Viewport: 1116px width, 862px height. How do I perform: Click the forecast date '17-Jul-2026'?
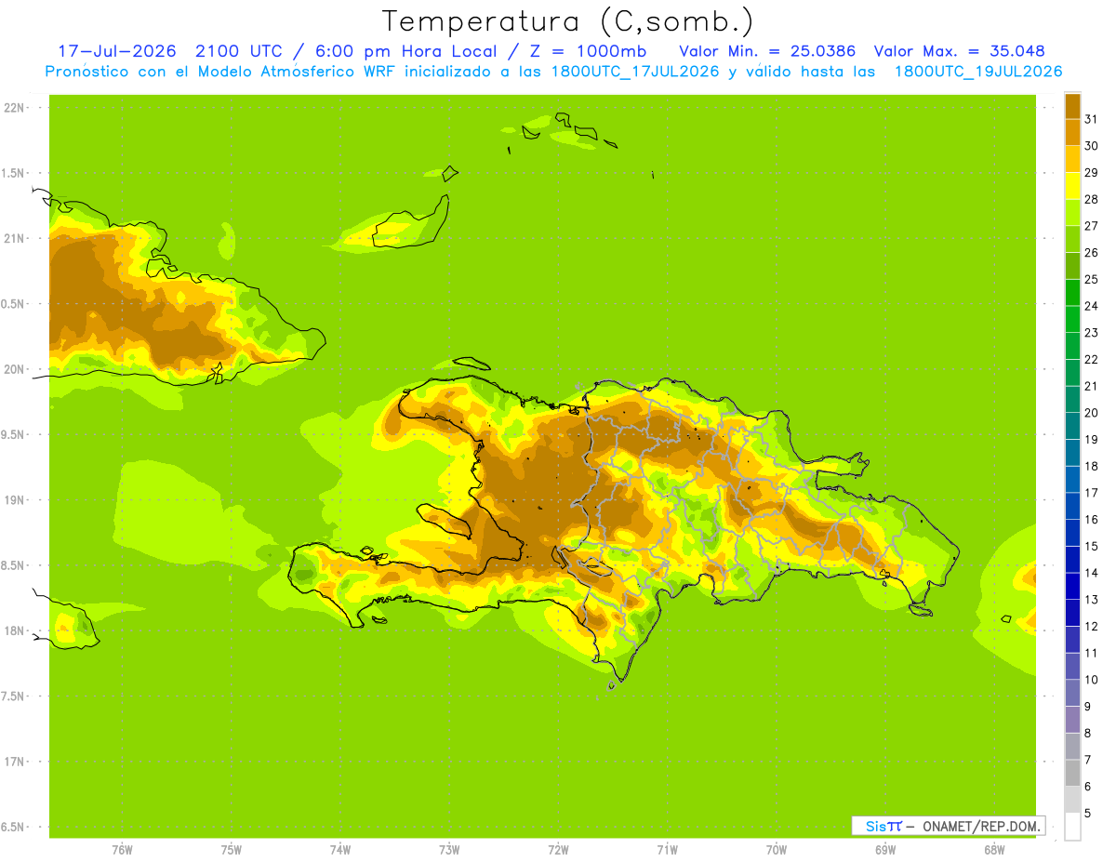117,51
